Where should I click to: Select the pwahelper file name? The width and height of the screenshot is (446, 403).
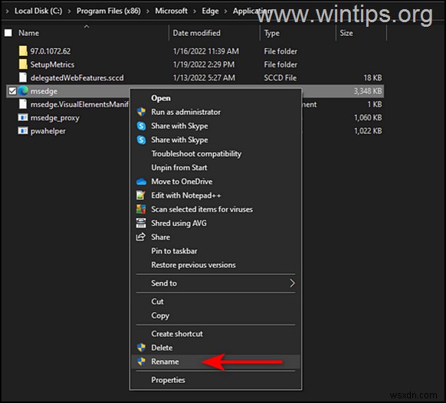point(48,131)
